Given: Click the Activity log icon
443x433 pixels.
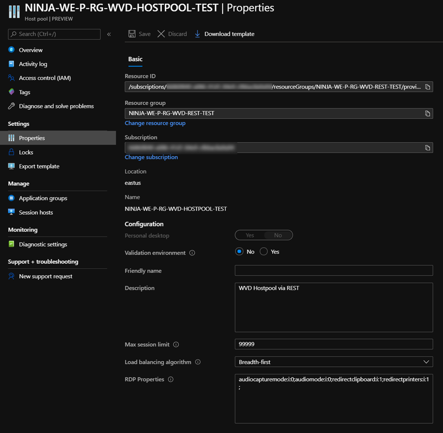Looking at the screenshot, I should pyautogui.click(x=11, y=64).
